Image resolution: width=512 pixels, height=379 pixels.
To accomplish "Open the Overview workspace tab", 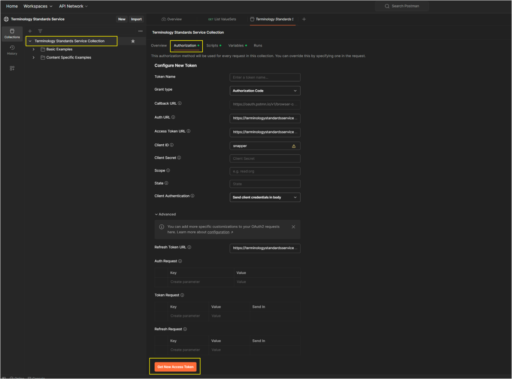I will pyautogui.click(x=172, y=19).
